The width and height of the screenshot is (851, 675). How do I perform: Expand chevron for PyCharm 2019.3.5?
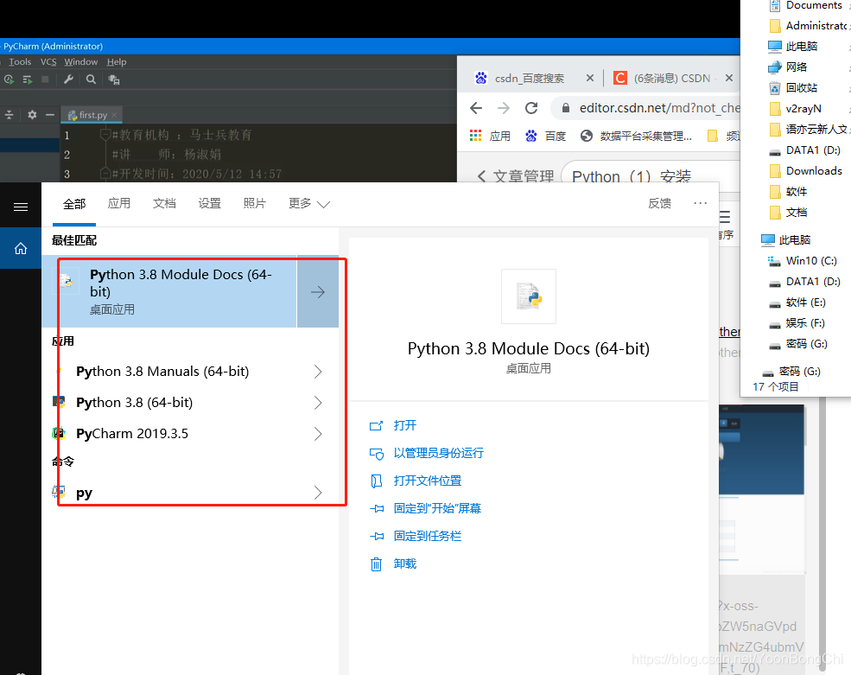coord(318,433)
